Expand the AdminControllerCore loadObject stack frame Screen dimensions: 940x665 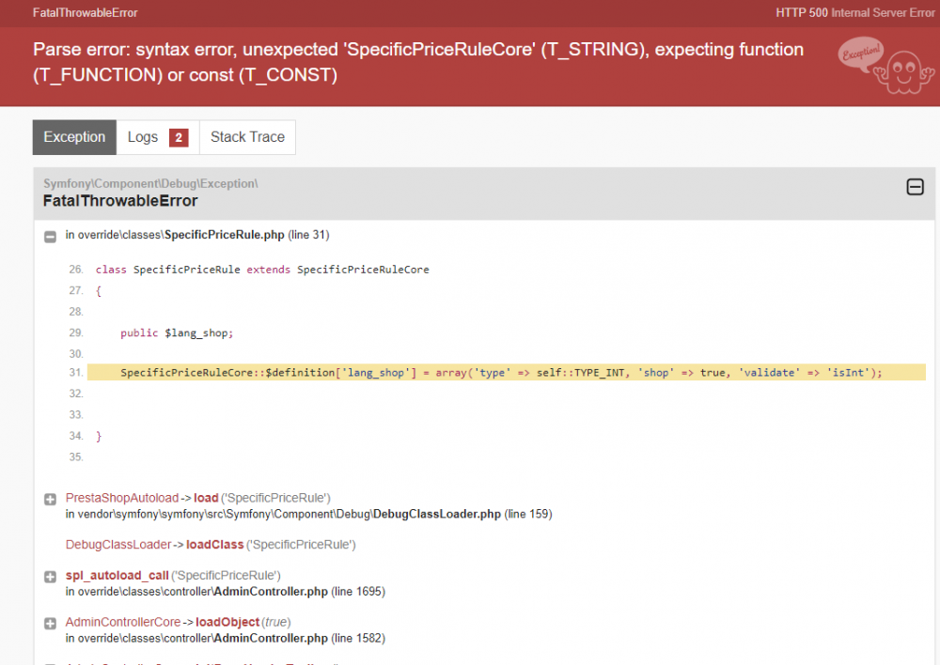coord(50,622)
